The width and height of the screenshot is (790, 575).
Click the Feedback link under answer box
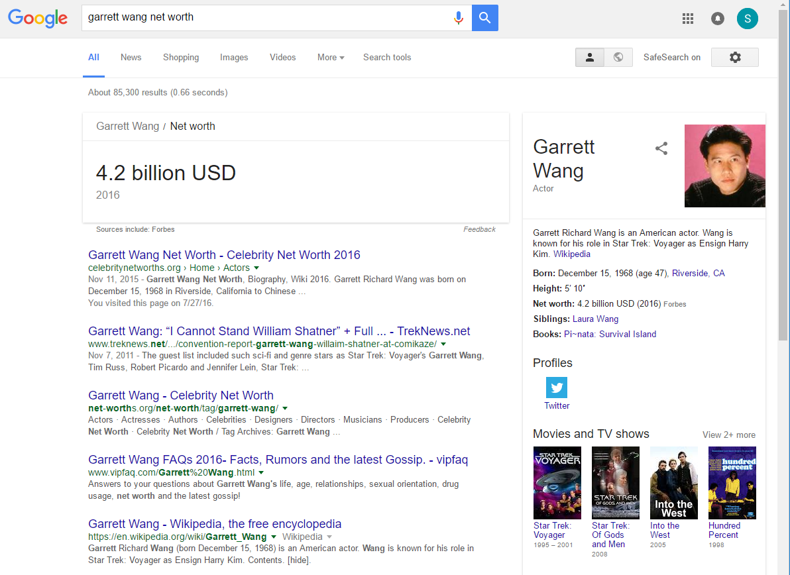(x=479, y=229)
